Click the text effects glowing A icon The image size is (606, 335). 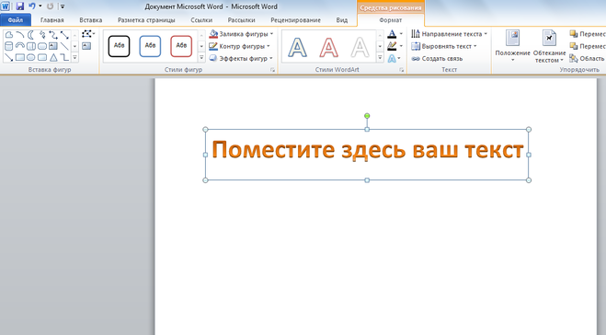[x=392, y=58]
